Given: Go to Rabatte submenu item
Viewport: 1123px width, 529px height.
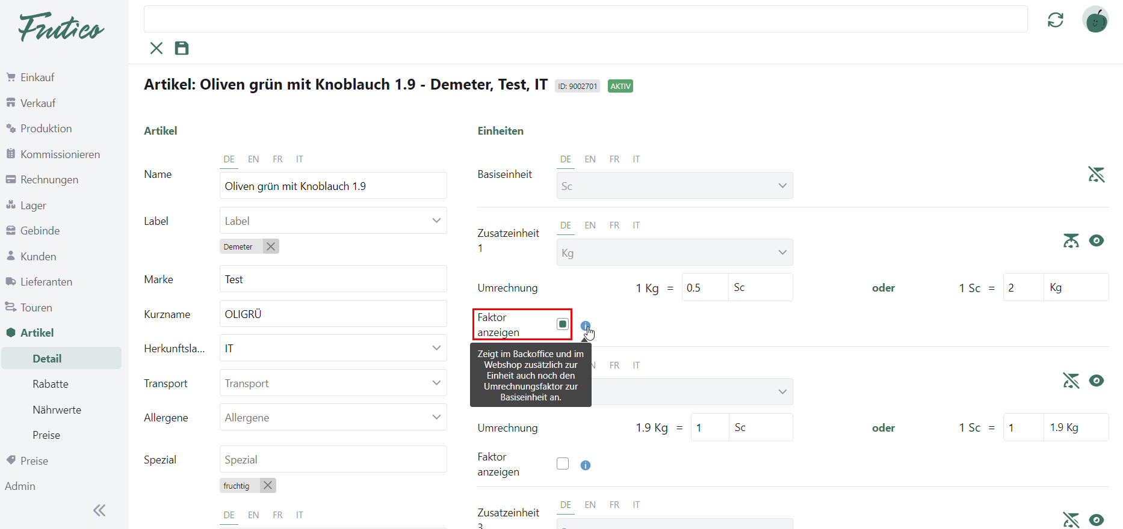Looking at the screenshot, I should coord(51,384).
